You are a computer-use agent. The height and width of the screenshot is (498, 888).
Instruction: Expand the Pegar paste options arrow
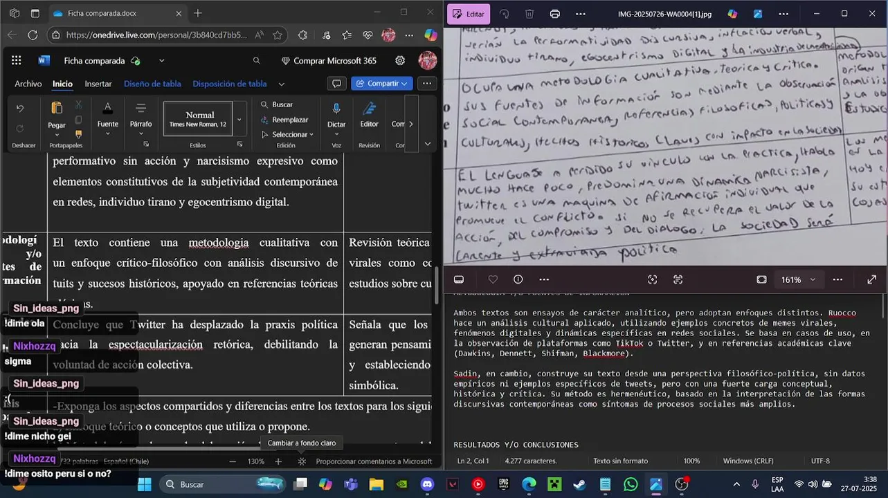57,135
